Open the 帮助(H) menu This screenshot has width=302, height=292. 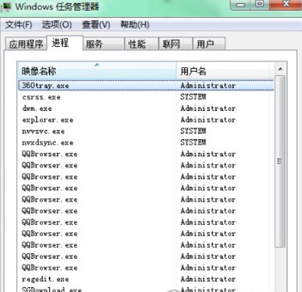[135, 25]
